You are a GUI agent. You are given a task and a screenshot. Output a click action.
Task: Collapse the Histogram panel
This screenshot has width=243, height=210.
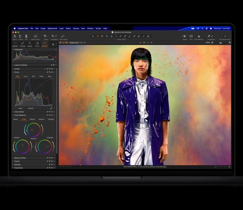pyautogui.click(x=13, y=49)
